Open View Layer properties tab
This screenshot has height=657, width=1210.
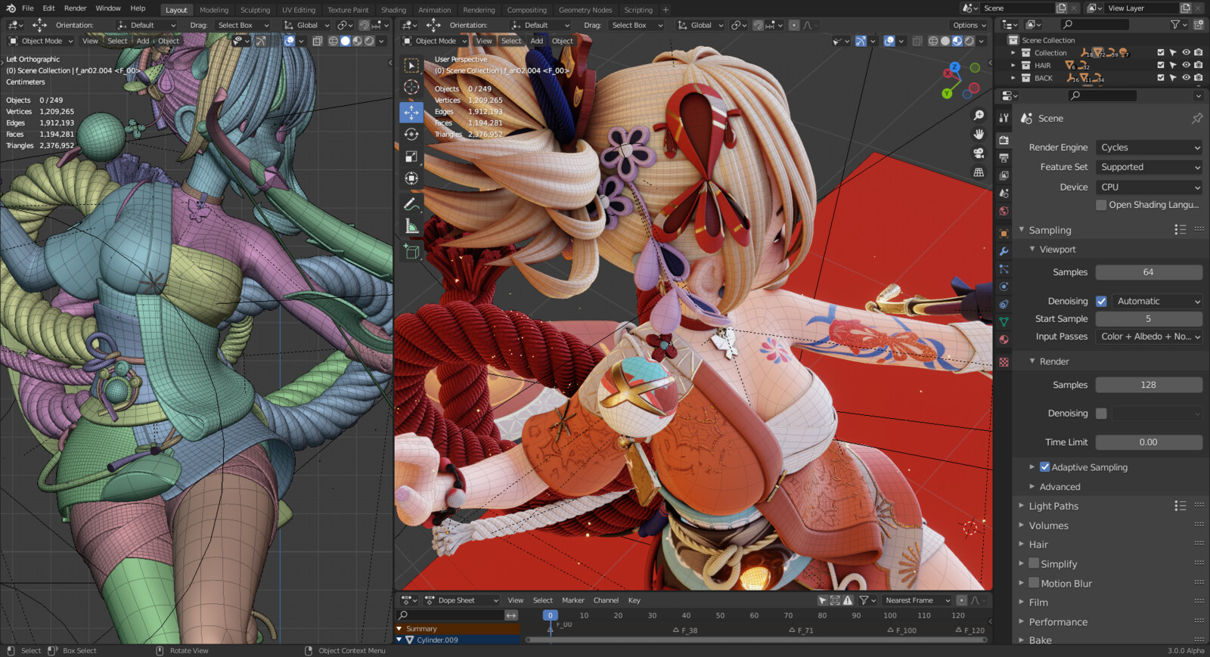(x=1004, y=175)
